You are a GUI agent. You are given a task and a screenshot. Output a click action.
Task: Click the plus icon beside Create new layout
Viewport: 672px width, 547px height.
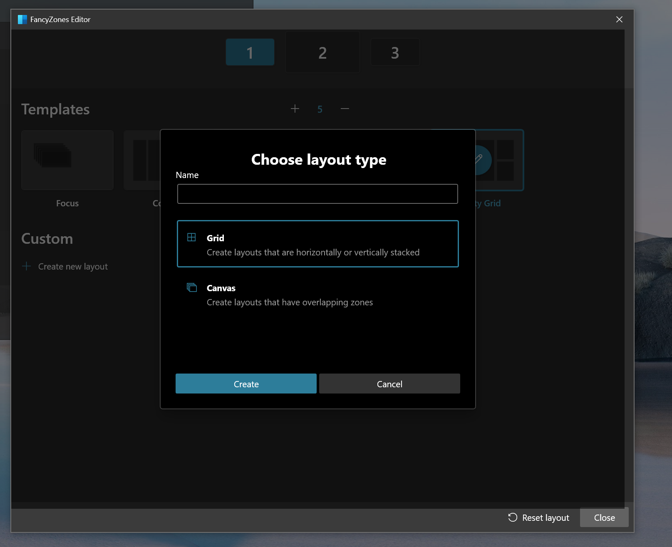click(26, 266)
